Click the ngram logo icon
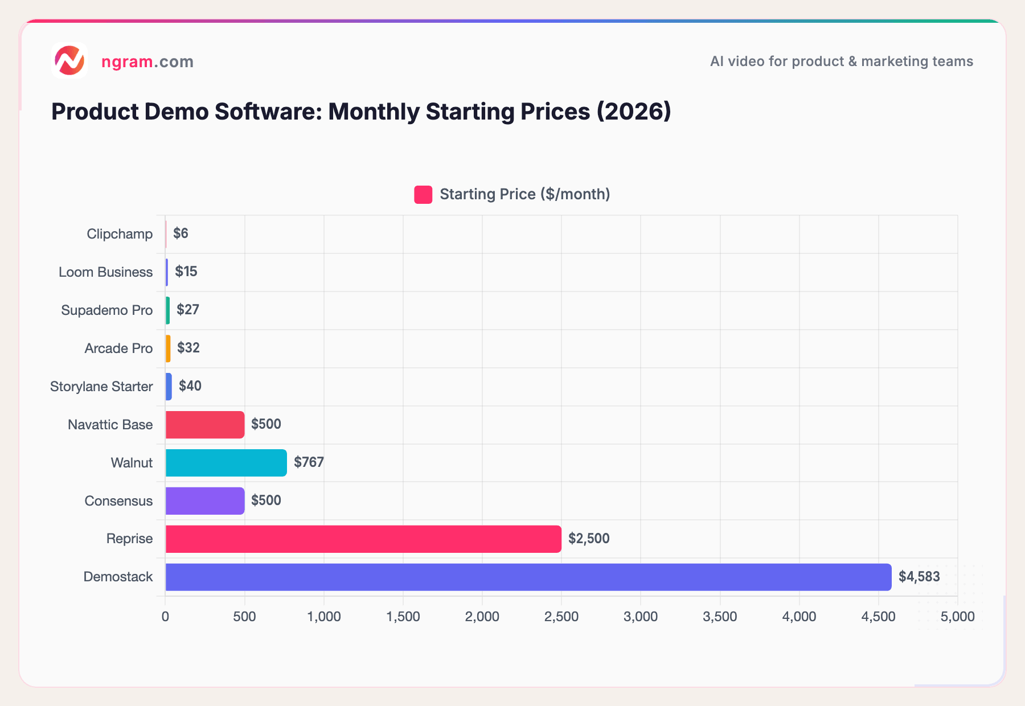The width and height of the screenshot is (1025, 706). pyautogui.click(x=69, y=61)
